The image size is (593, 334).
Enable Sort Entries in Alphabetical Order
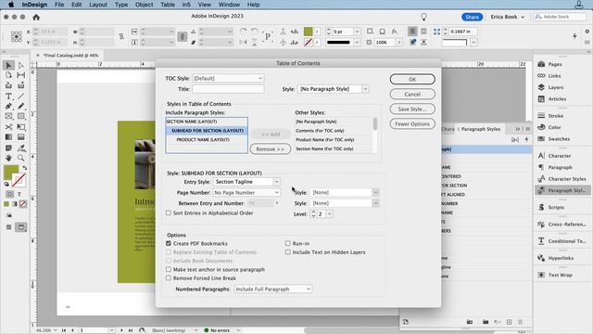(169, 212)
